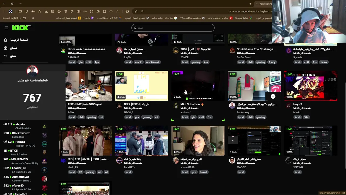Click the 18+ tag under Mvalu
The height and width of the screenshot is (195, 346).
306,117
